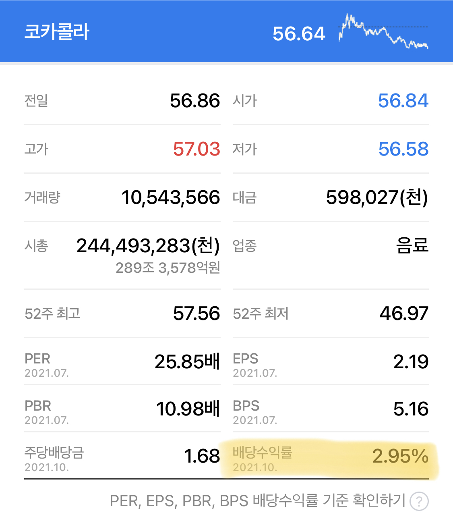
Task: Tap the 고가 label
Action: tap(36, 149)
